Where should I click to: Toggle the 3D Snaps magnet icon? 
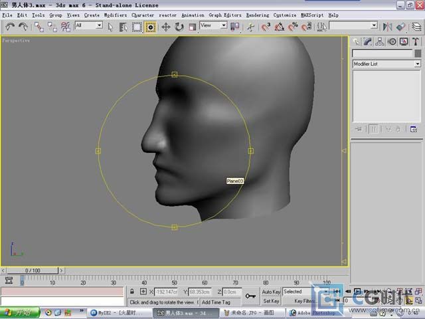point(266,27)
